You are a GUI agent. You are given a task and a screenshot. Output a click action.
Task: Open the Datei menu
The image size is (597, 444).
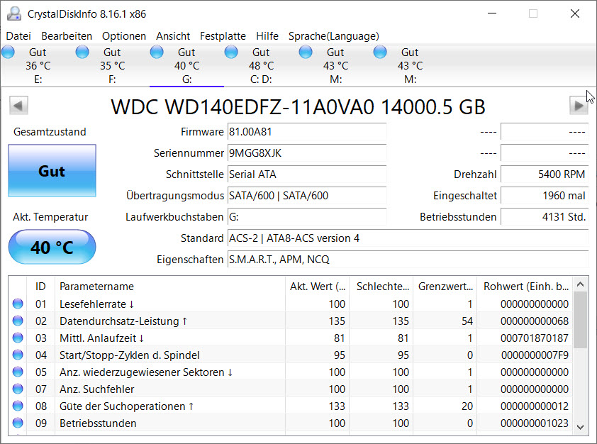coord(18,35)
